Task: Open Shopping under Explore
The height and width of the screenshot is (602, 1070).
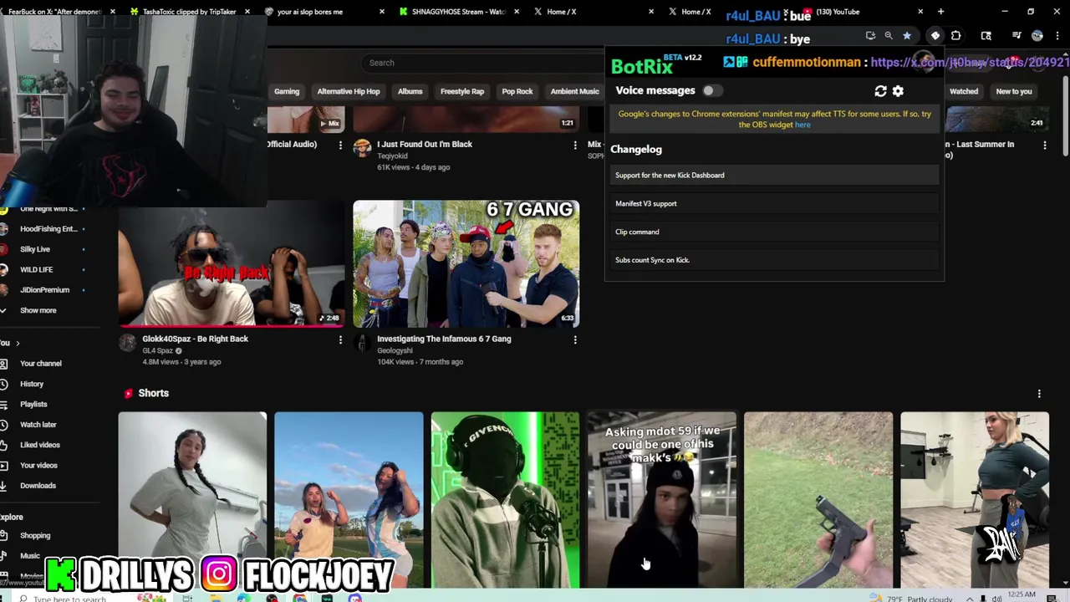Action: point(35,536)
